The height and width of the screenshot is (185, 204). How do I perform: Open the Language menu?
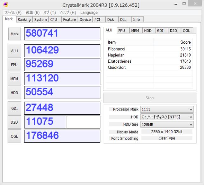point(89,12)
